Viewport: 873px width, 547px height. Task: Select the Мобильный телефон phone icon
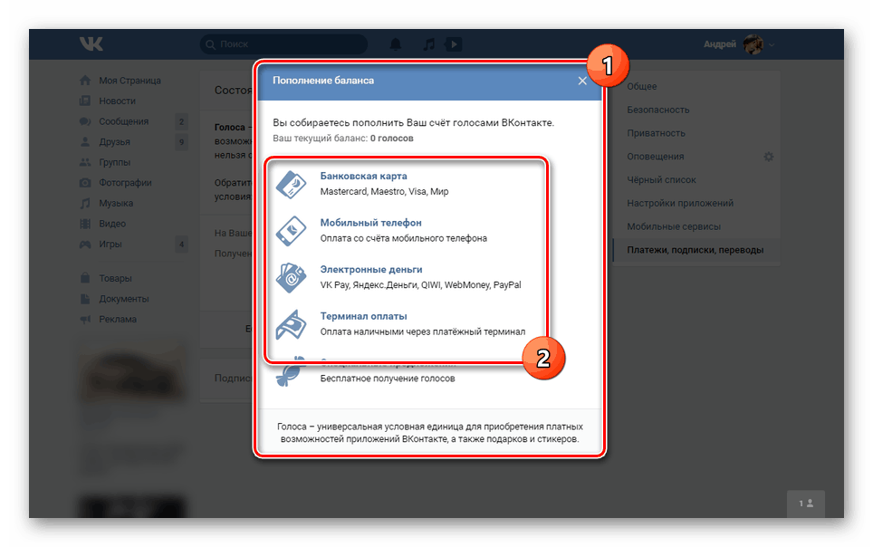[292, 231]
